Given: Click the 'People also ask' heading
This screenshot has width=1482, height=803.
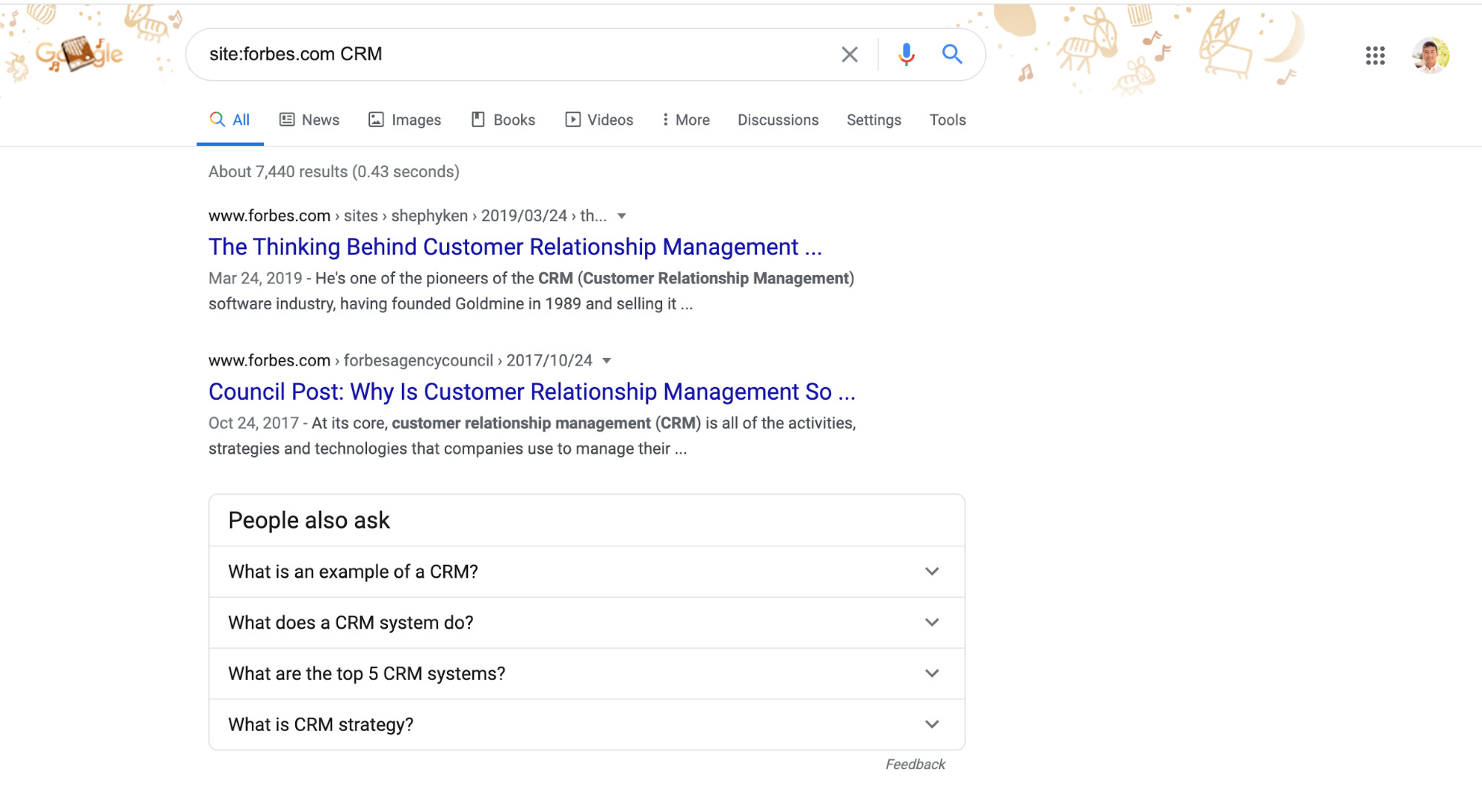Looking at the screenshot, I should tap(309, 521).
